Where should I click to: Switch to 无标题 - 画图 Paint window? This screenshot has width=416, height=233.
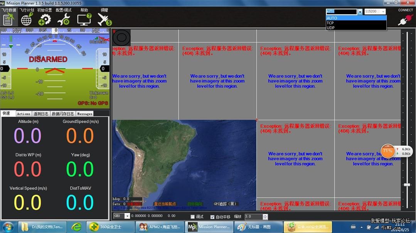pyautogui.click(x=258, y=227)
